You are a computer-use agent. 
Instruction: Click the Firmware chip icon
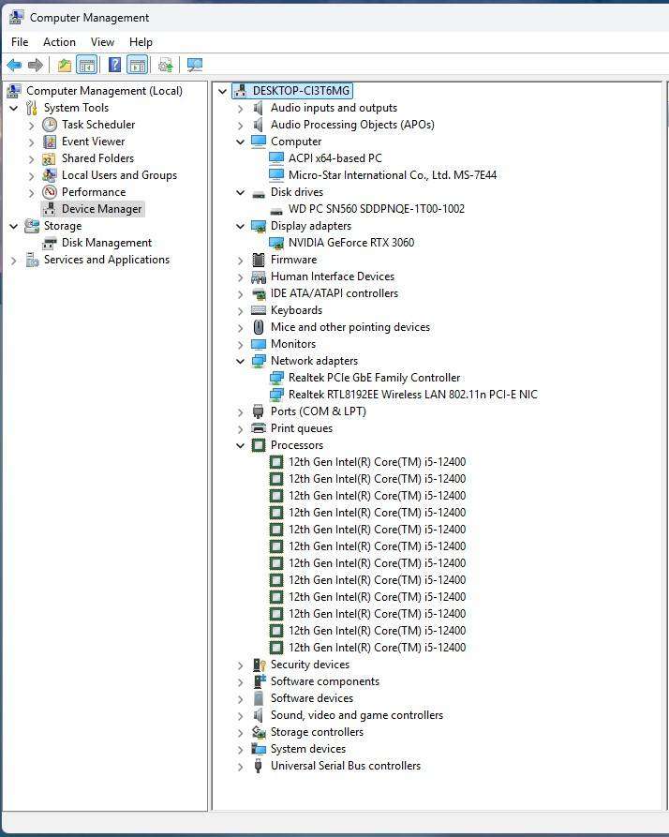click(259, 260)
